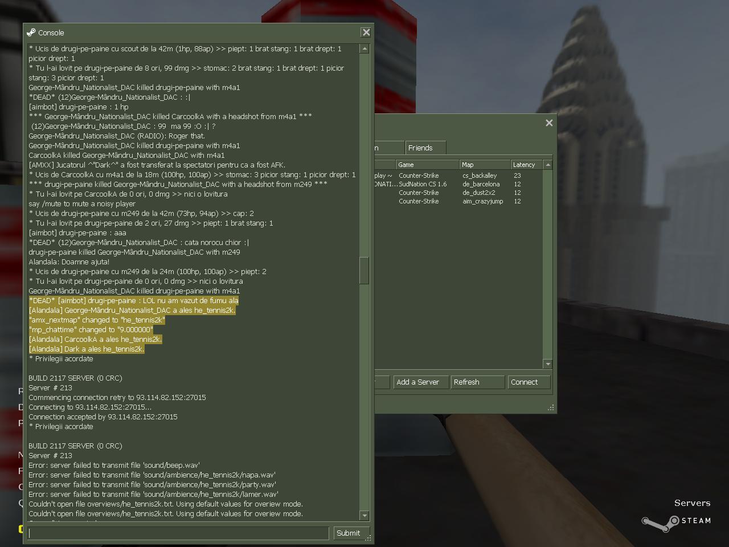
Task: Click 'Server # 213' line under first BUILD
Action: point(50,388)
